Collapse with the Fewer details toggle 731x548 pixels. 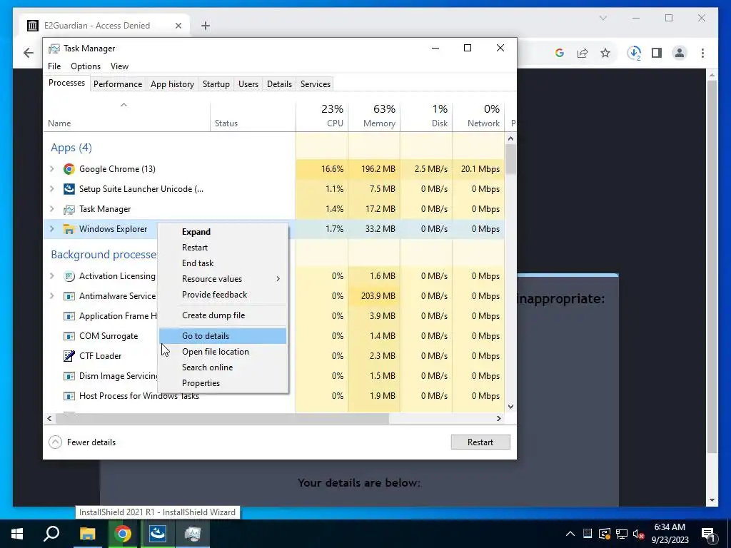pyautogui.click(x=82, y=442)
